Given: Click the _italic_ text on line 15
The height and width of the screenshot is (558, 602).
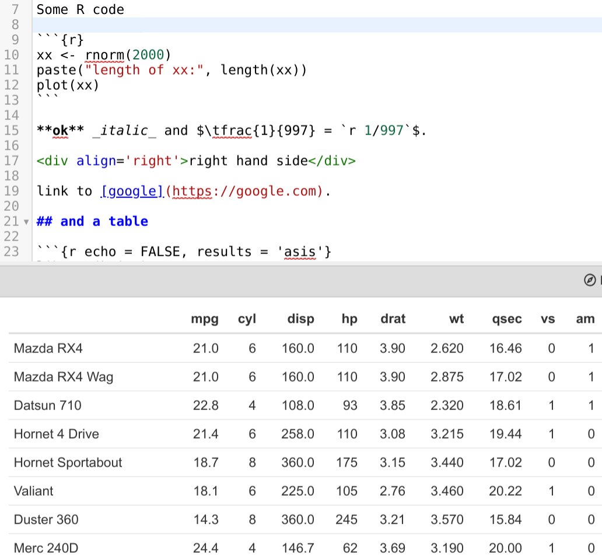Looking at the screenshot, I should (x=124, y=130).
